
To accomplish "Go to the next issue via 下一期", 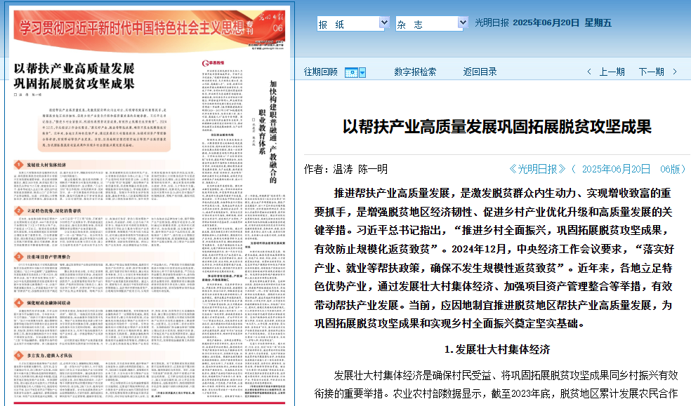I will [651, 72].
